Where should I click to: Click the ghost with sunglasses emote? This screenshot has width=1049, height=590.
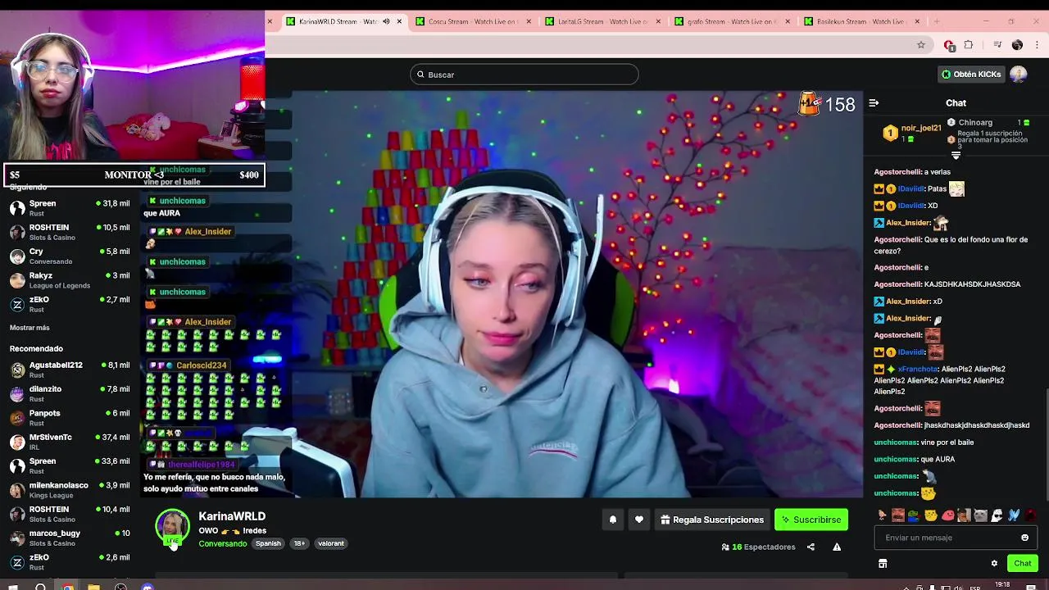(997, 515)
